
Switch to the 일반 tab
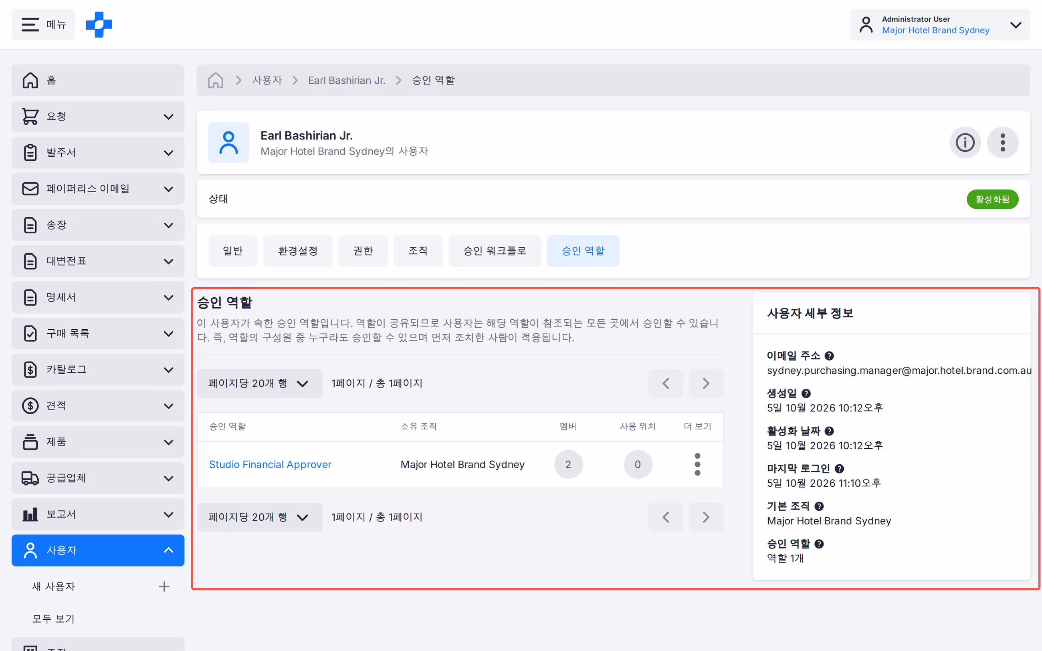point(233,251)
